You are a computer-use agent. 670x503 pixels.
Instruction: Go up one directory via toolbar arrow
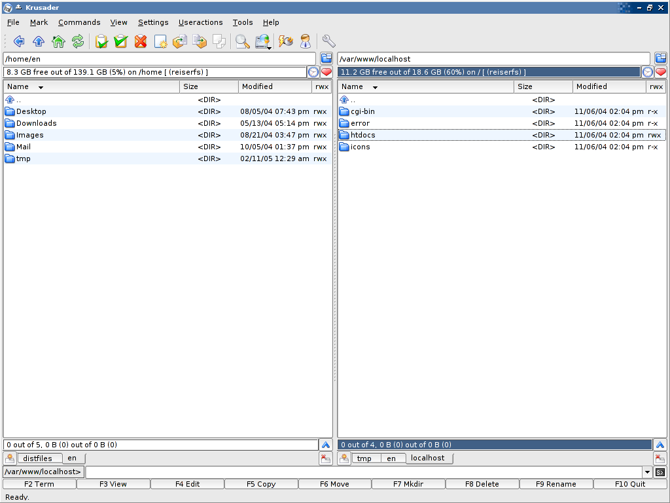coord(39,41)
